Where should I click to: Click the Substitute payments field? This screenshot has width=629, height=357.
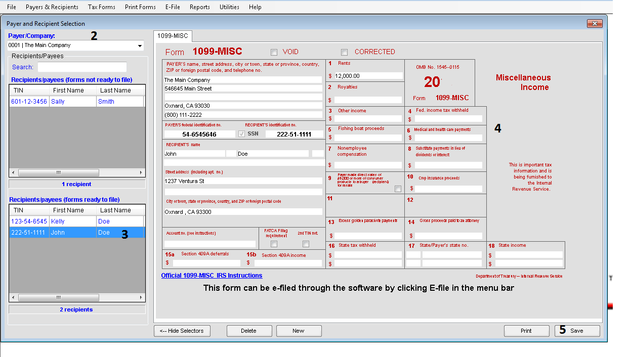click(448, 165)
